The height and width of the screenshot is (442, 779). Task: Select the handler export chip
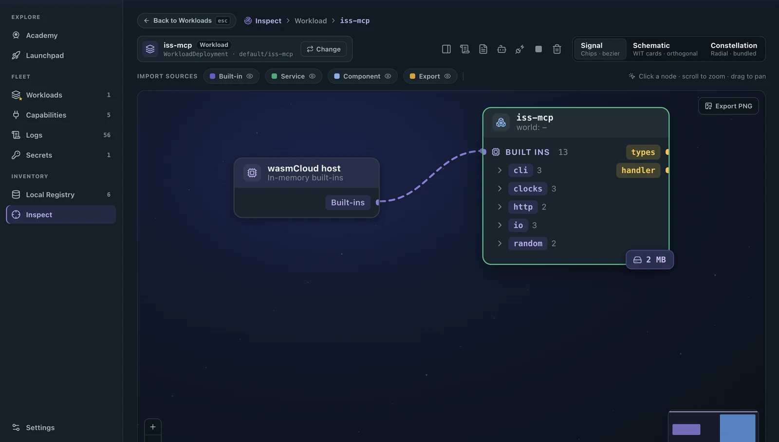638,170
